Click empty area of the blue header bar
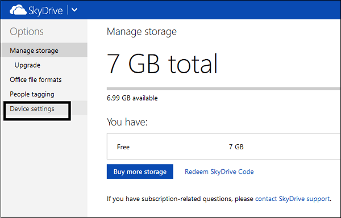 (207, 10)
